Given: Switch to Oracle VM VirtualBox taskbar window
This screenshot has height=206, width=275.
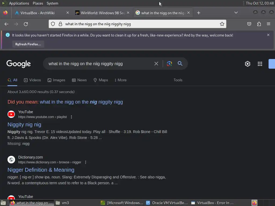Looking at the screenshot, I should pyautogui.click(x=167, y=203).
